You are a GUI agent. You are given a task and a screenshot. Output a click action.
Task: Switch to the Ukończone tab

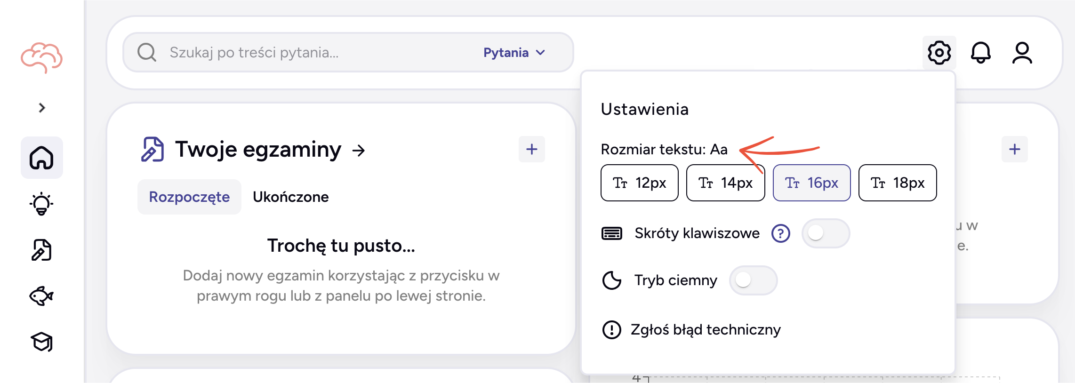point(291,197)
